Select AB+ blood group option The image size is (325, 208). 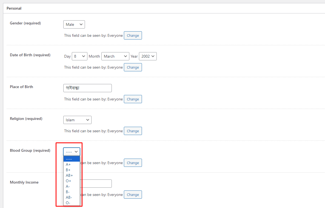[72, 175]
